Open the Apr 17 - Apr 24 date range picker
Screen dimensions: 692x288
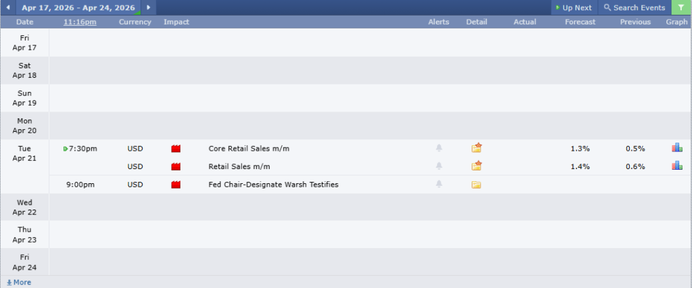78,7
